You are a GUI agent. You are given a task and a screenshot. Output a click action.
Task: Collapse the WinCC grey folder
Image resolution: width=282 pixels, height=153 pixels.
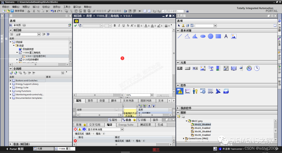coord(186,121)
